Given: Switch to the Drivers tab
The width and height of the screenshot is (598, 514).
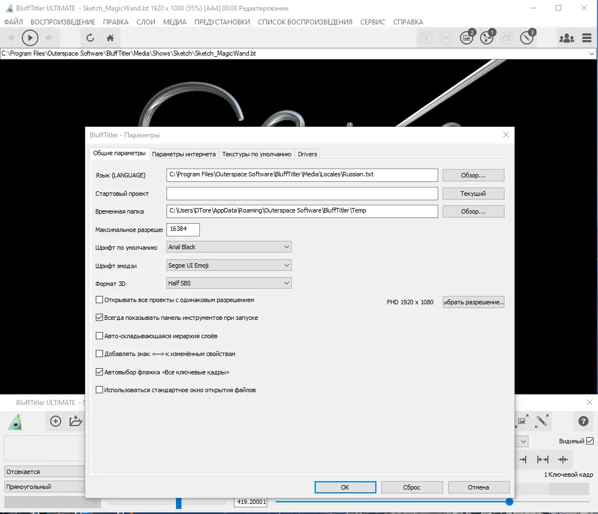Looking at the screenshot, I should coord(307,154).
